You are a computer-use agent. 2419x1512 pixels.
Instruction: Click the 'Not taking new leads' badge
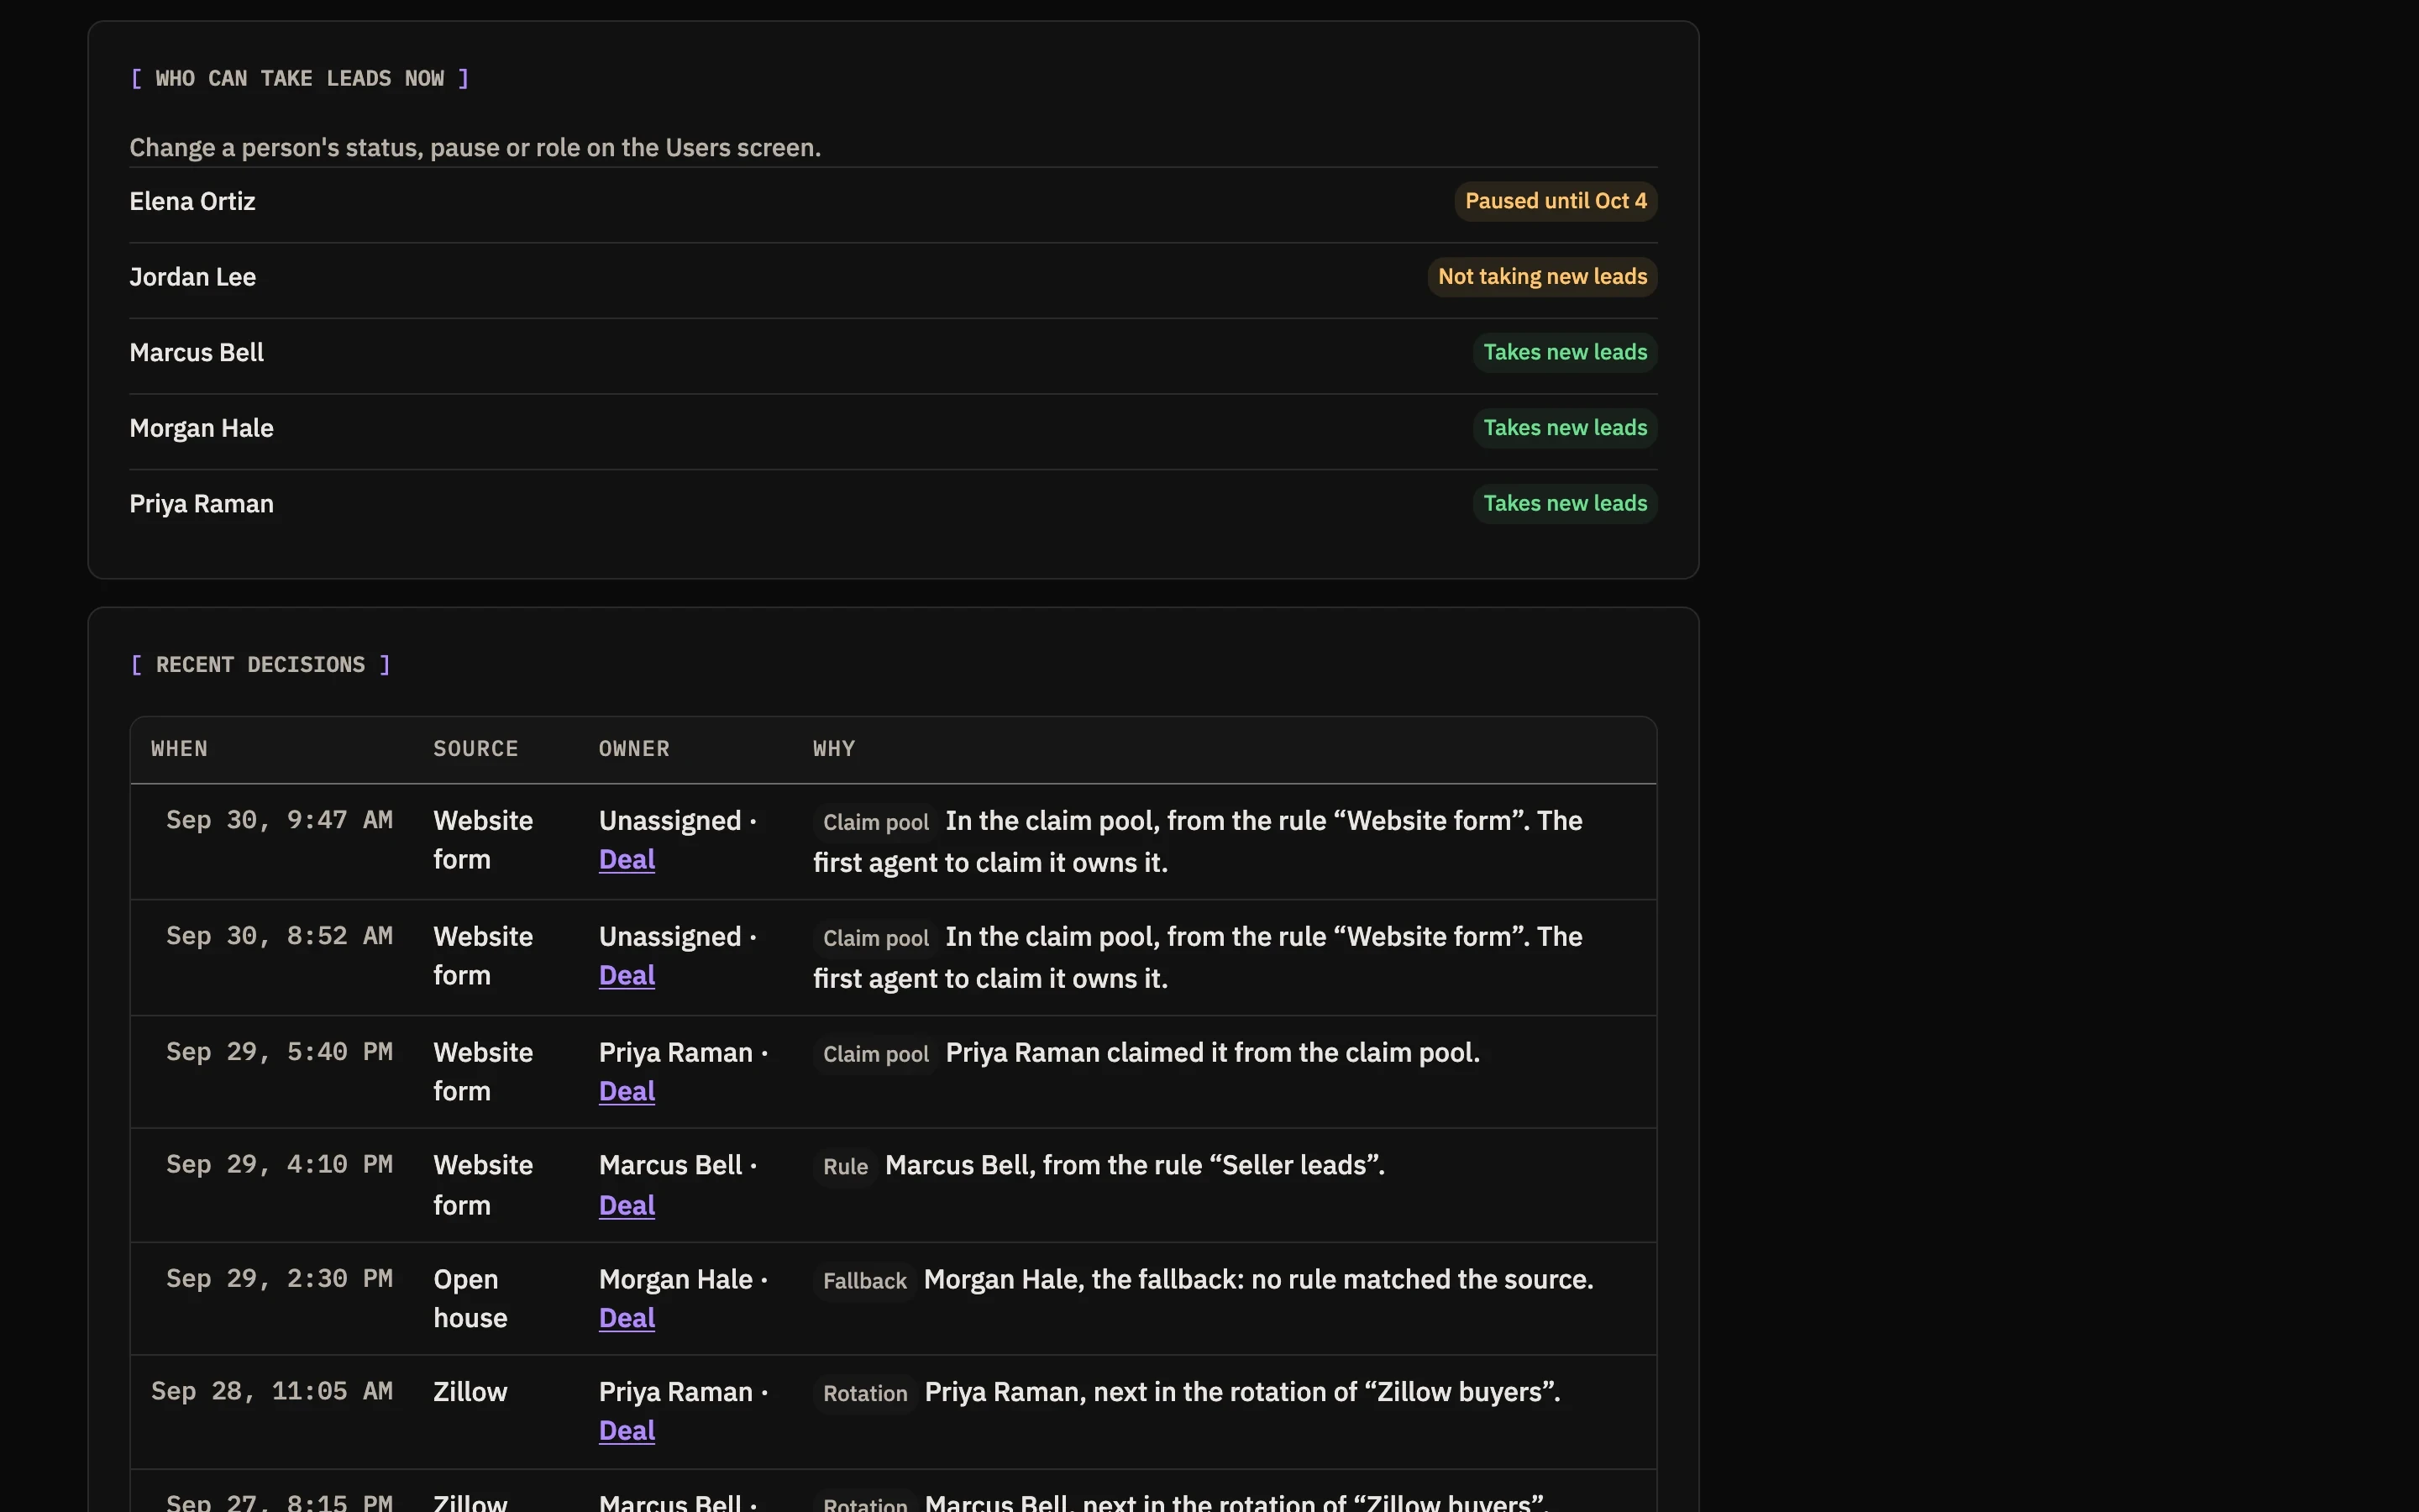point(1542,277)
